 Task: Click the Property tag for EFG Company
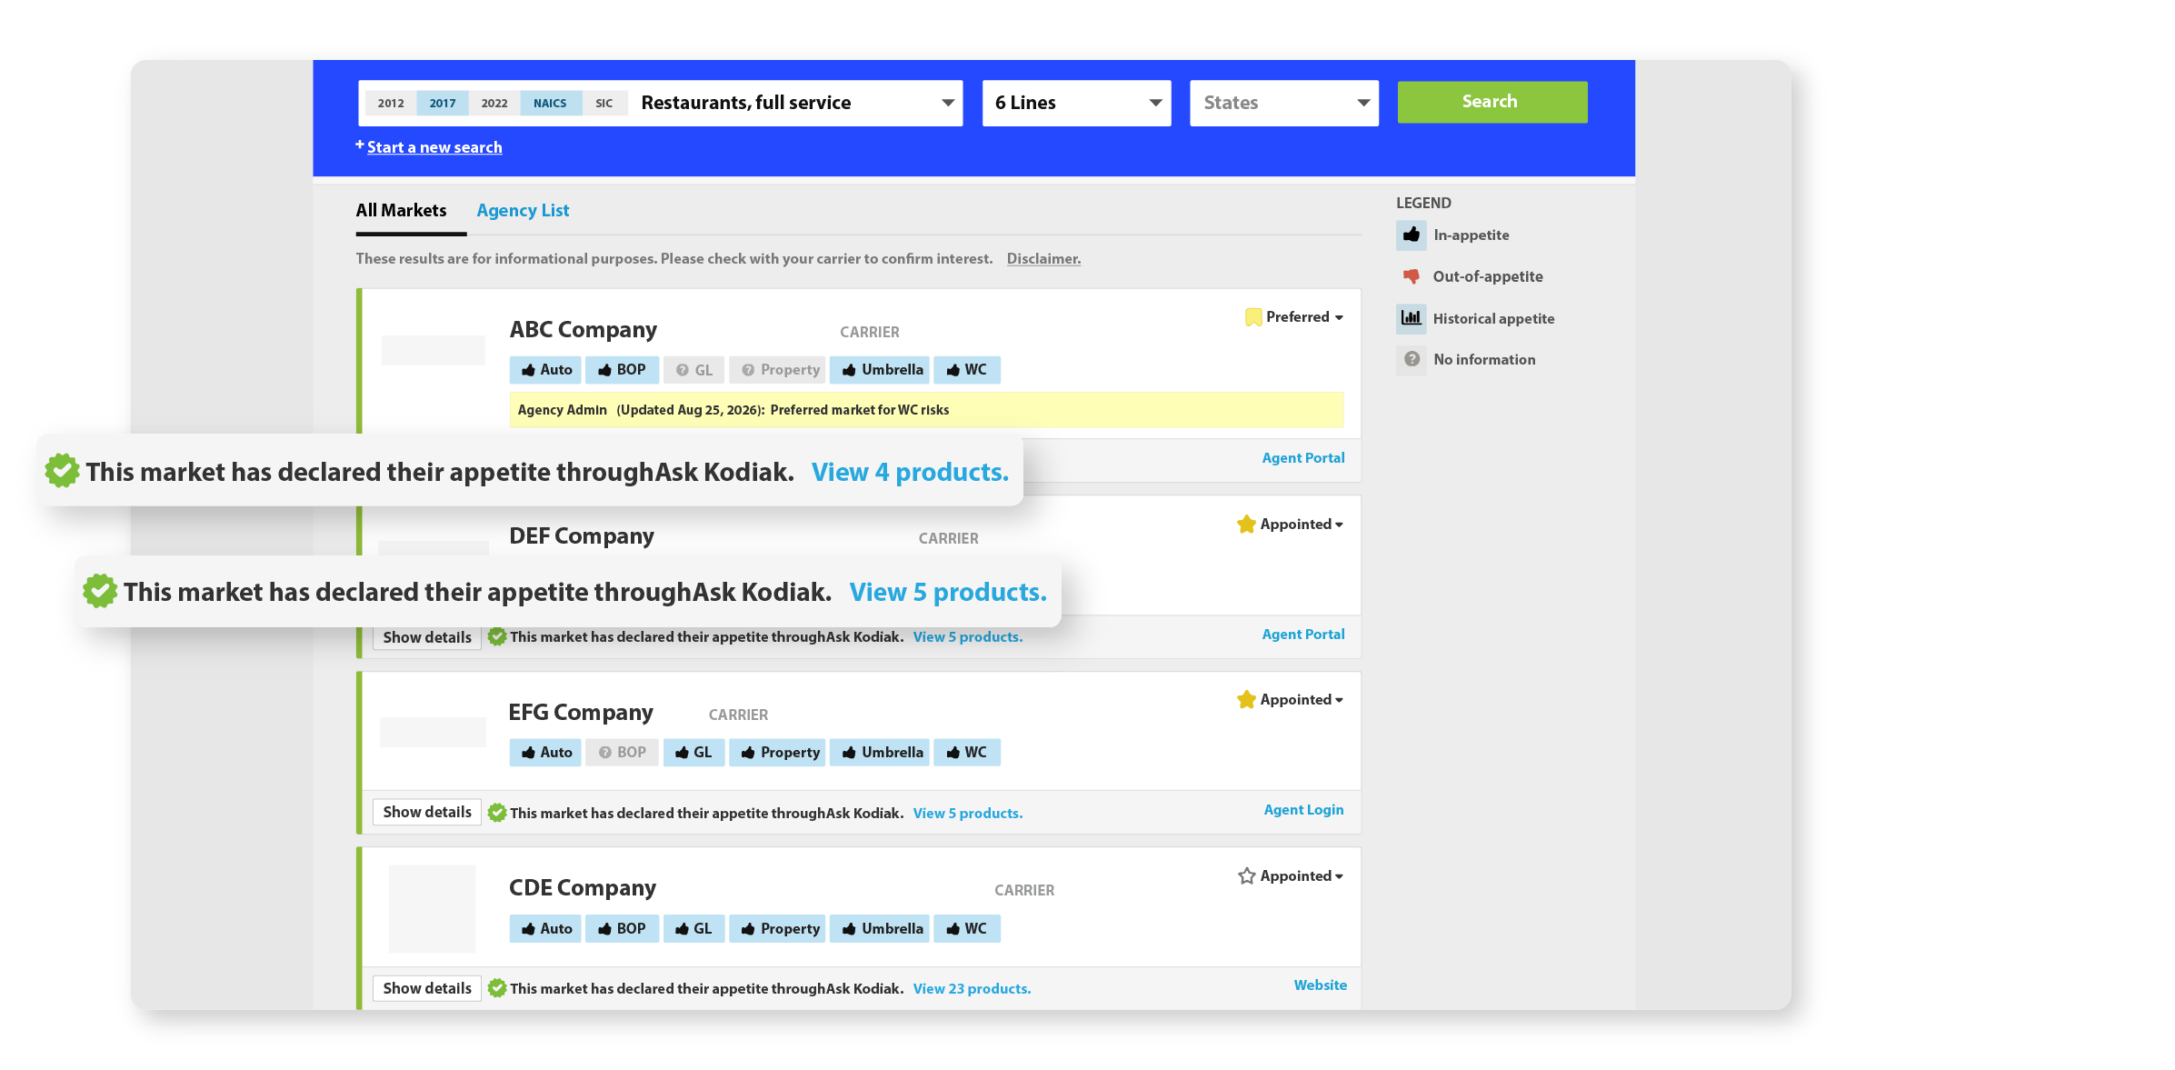pos(777,753)
